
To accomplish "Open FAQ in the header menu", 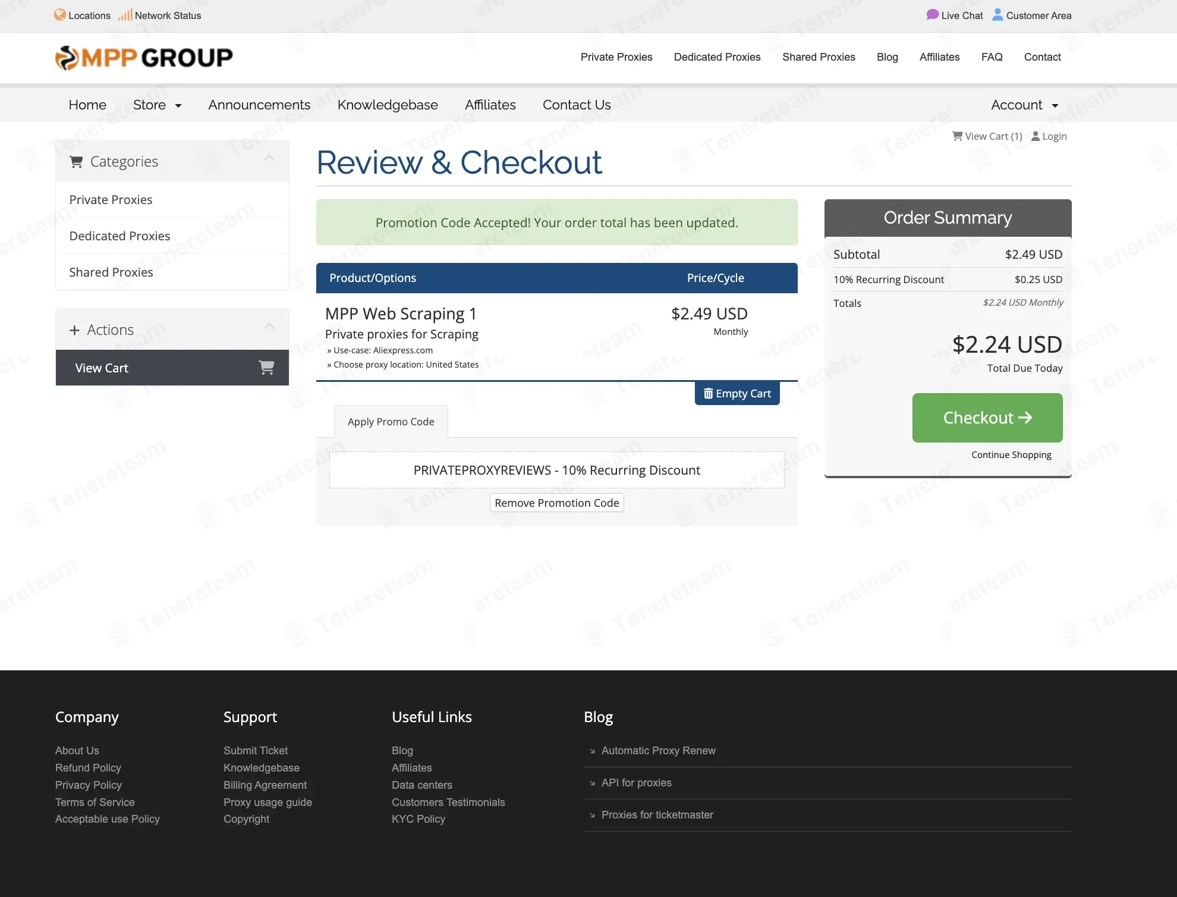I will (992, 57).
